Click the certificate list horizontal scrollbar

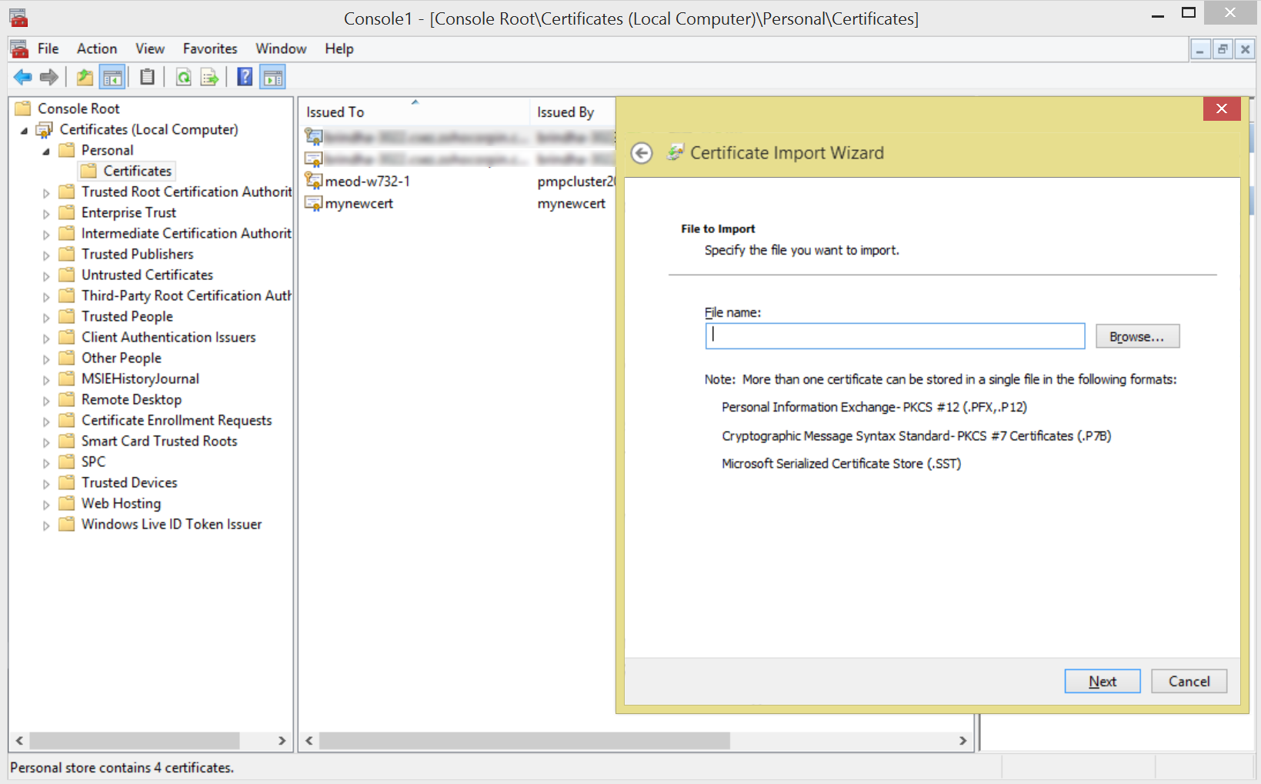(x=523, y=740)
